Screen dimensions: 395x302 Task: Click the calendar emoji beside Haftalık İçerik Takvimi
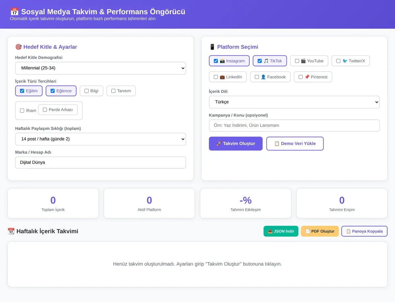(x=11, y=231)
